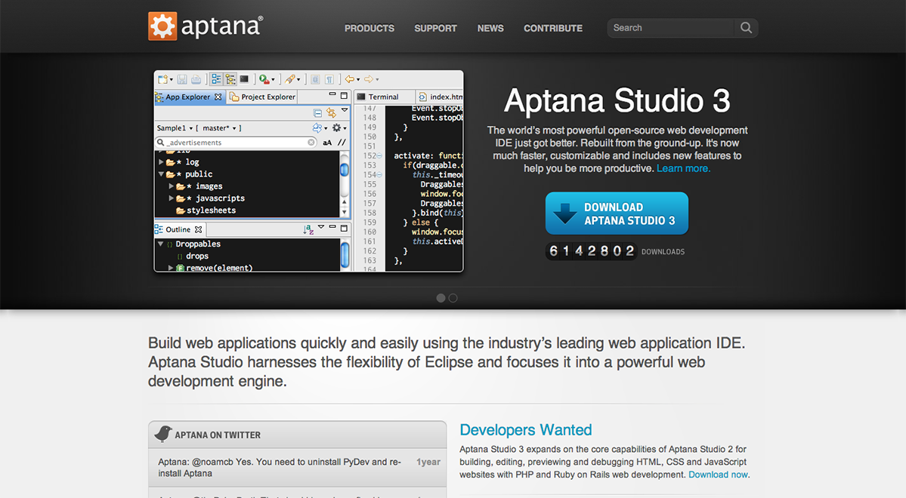The image size is (906, 498).
Task: Toggle case sensitive aA filter option
Action: coord(327,143)
